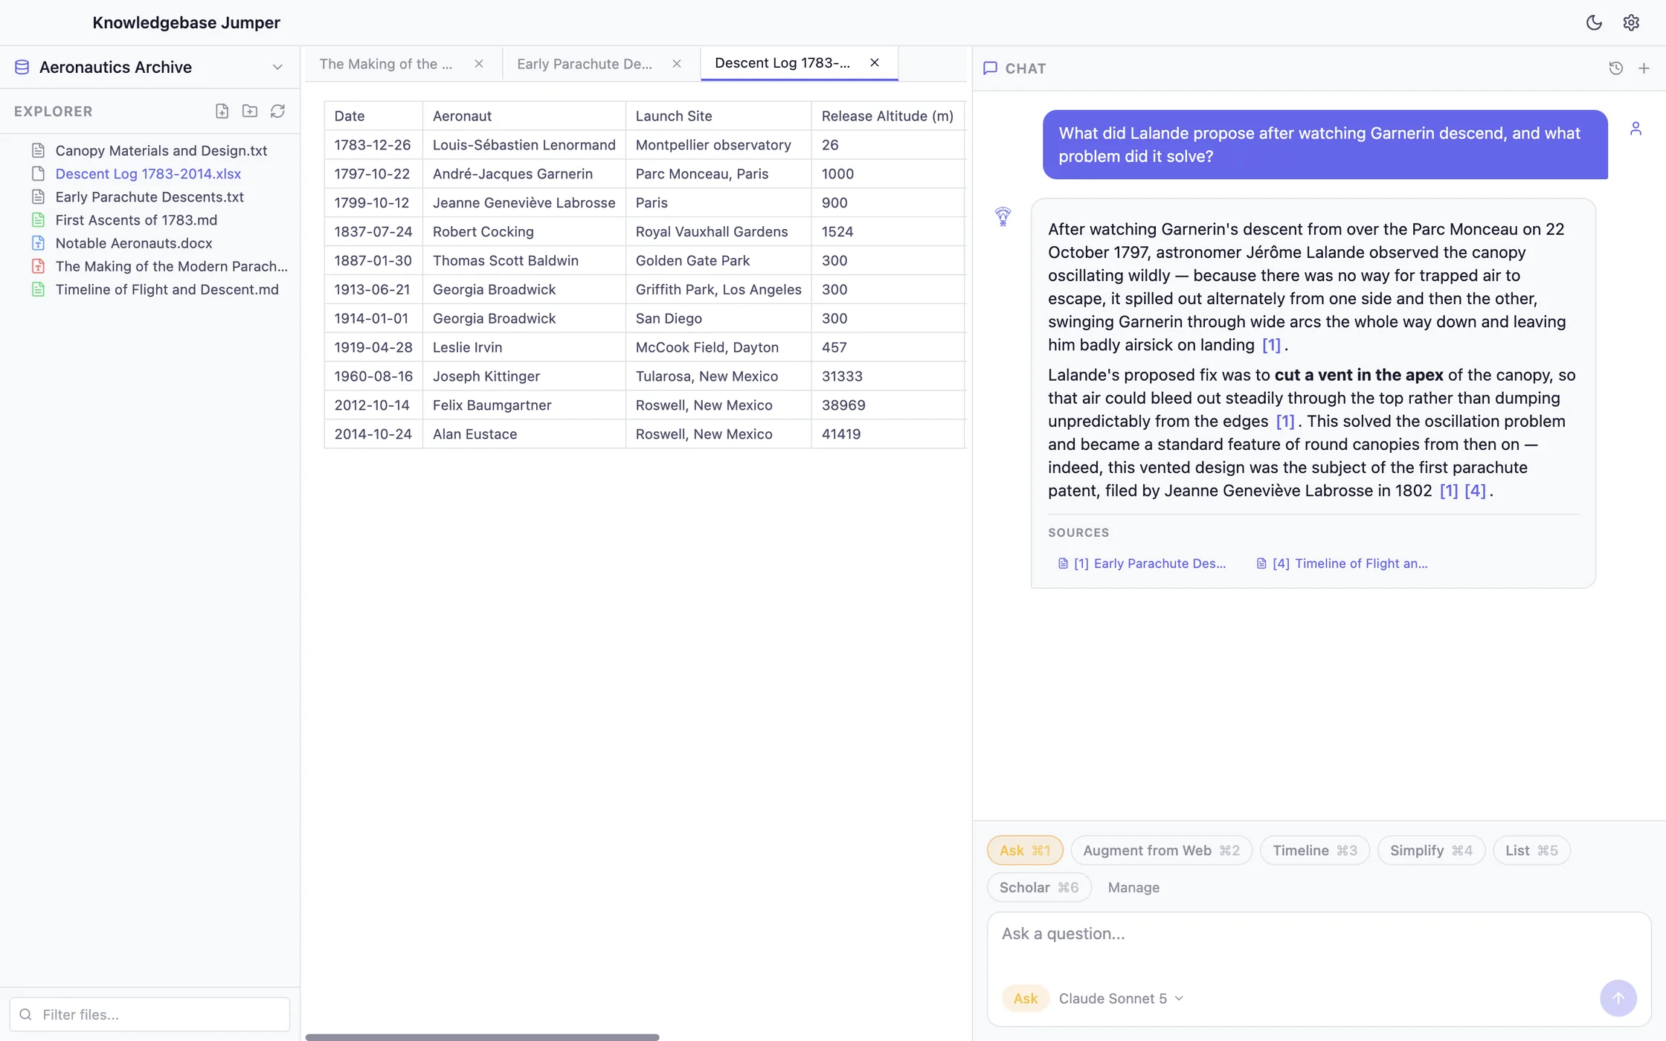Image resolution: width=1666 pixels, height=1041 pixels.
Task: Toggle dark mode moon icon
Action: point(1594,22)
